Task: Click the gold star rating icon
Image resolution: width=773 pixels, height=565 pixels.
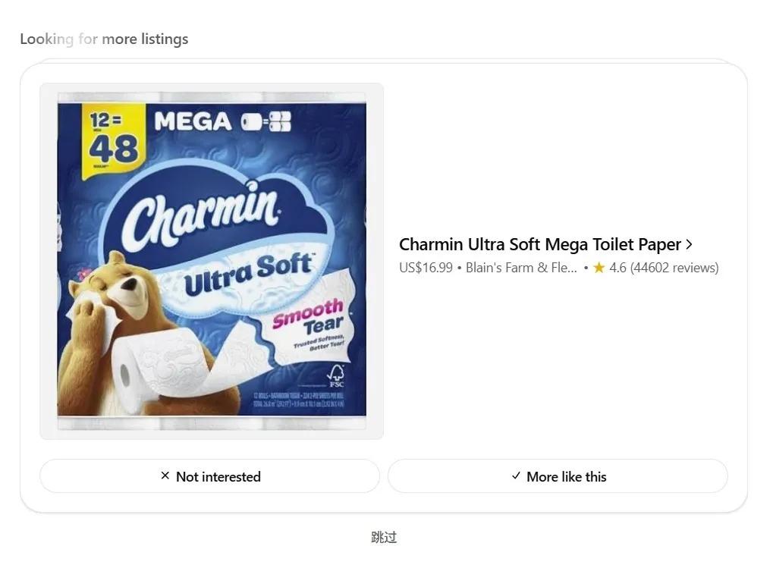Action: point(599,268)
